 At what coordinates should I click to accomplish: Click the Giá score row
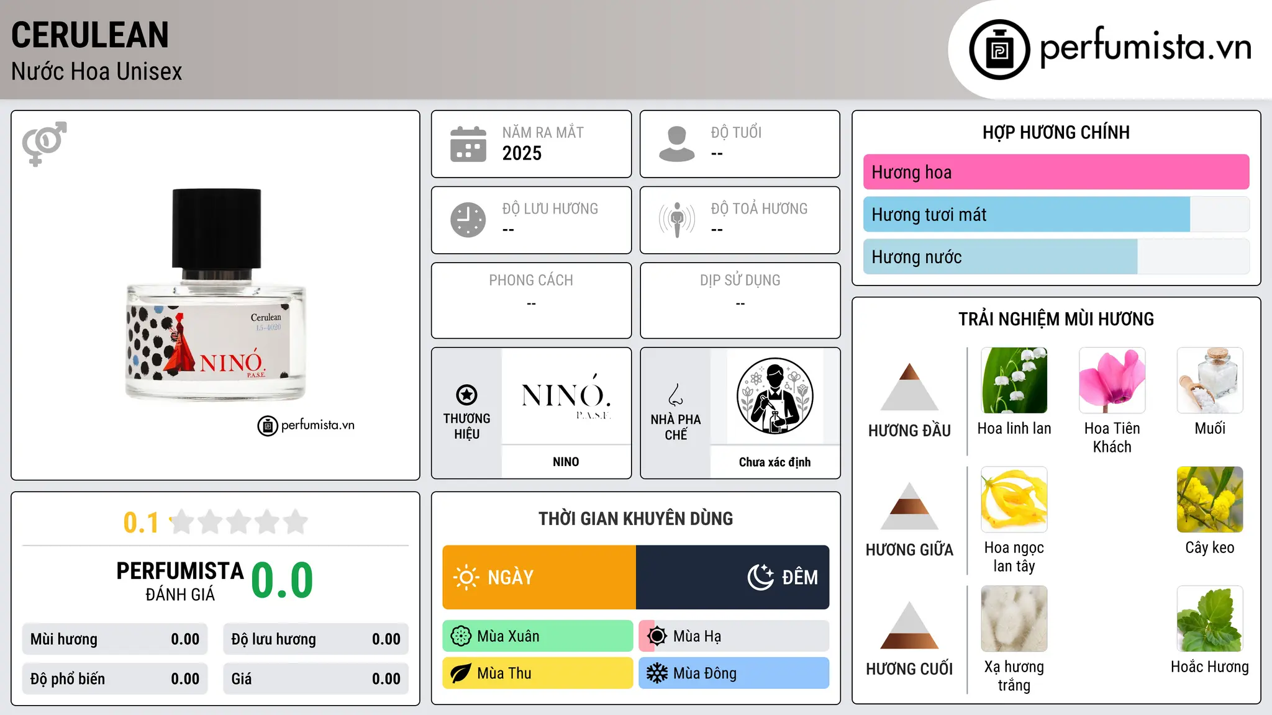tap(316, 679)
